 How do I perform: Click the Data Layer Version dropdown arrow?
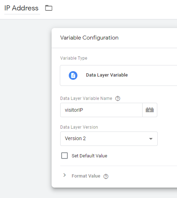point(151,139)
